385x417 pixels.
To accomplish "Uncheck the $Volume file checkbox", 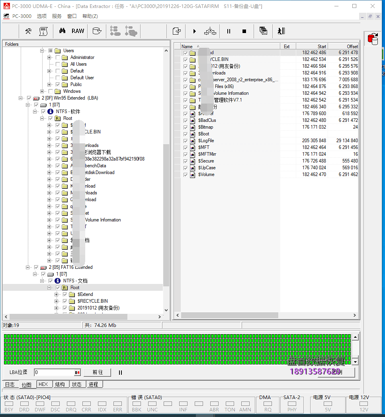I will pos(185,175).
